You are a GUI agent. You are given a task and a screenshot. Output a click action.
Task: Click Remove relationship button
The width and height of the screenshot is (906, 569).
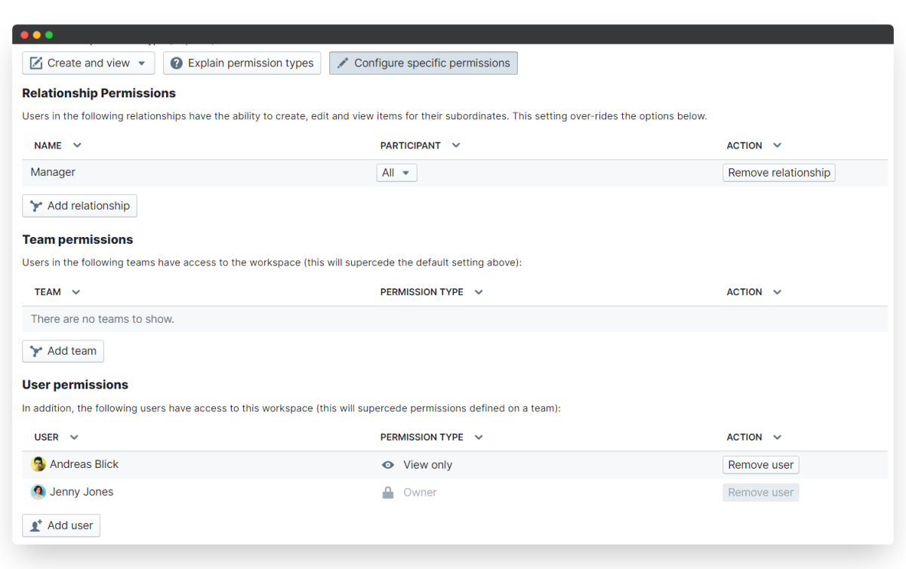[x=779, y=173]
